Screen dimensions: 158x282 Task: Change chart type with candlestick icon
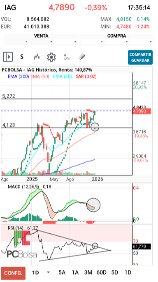coord(37,57)
